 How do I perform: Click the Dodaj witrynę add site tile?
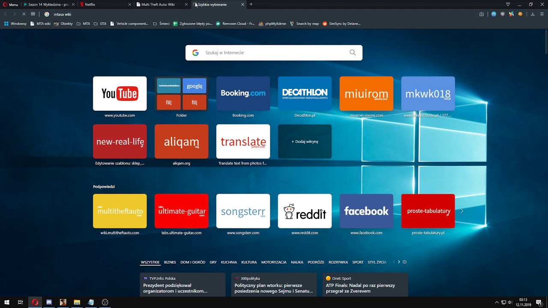point(305,142)
